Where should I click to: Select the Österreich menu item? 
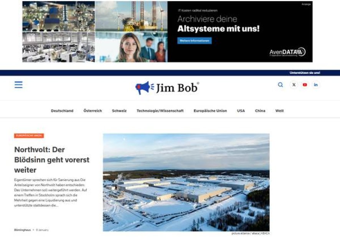point(92,111)
